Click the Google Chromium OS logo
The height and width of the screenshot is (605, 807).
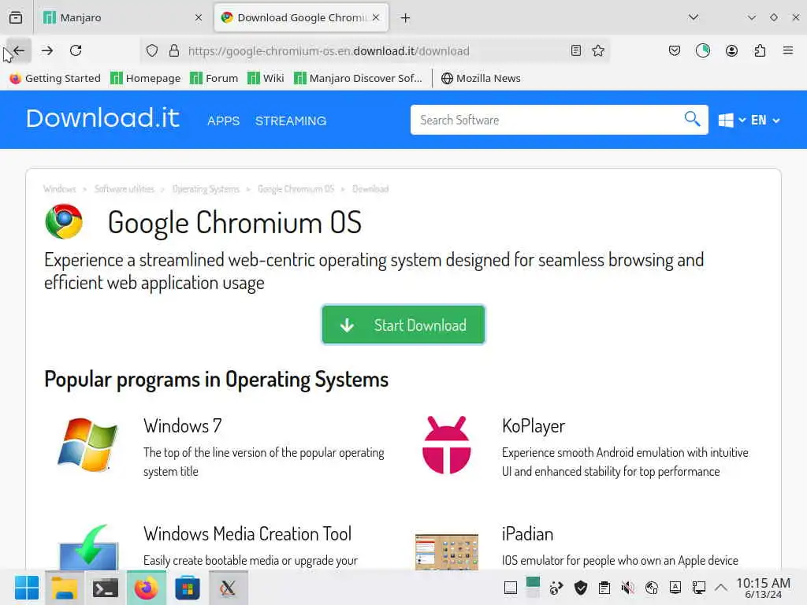click(64, 221)
